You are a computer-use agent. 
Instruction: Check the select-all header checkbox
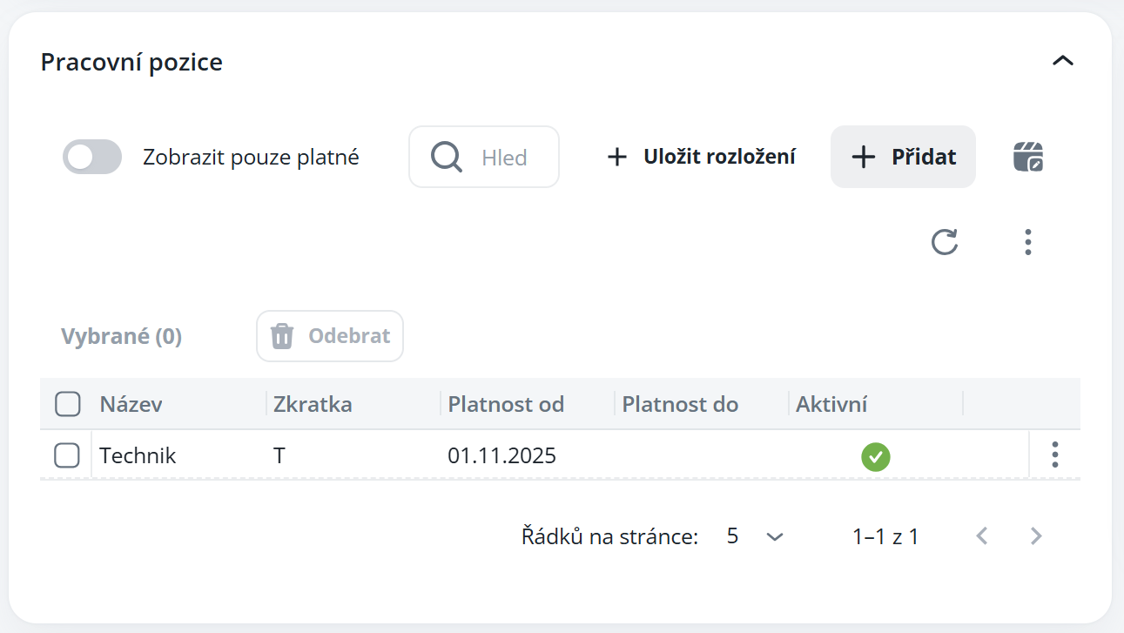[67, 404]
